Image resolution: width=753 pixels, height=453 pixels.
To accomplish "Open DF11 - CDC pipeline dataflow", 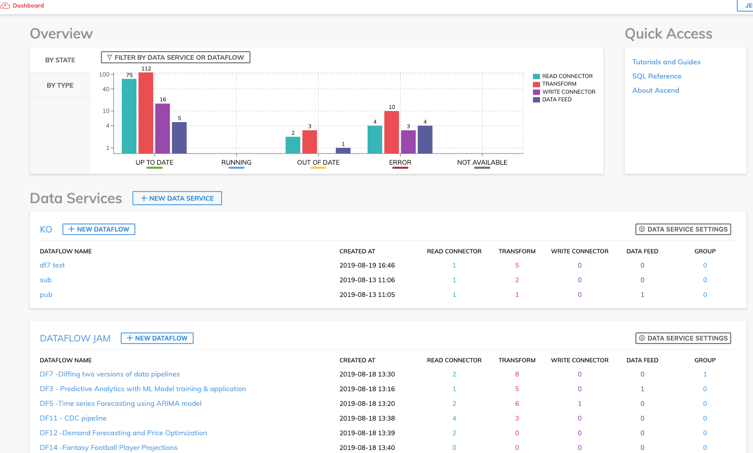I will tap(74, 419).
